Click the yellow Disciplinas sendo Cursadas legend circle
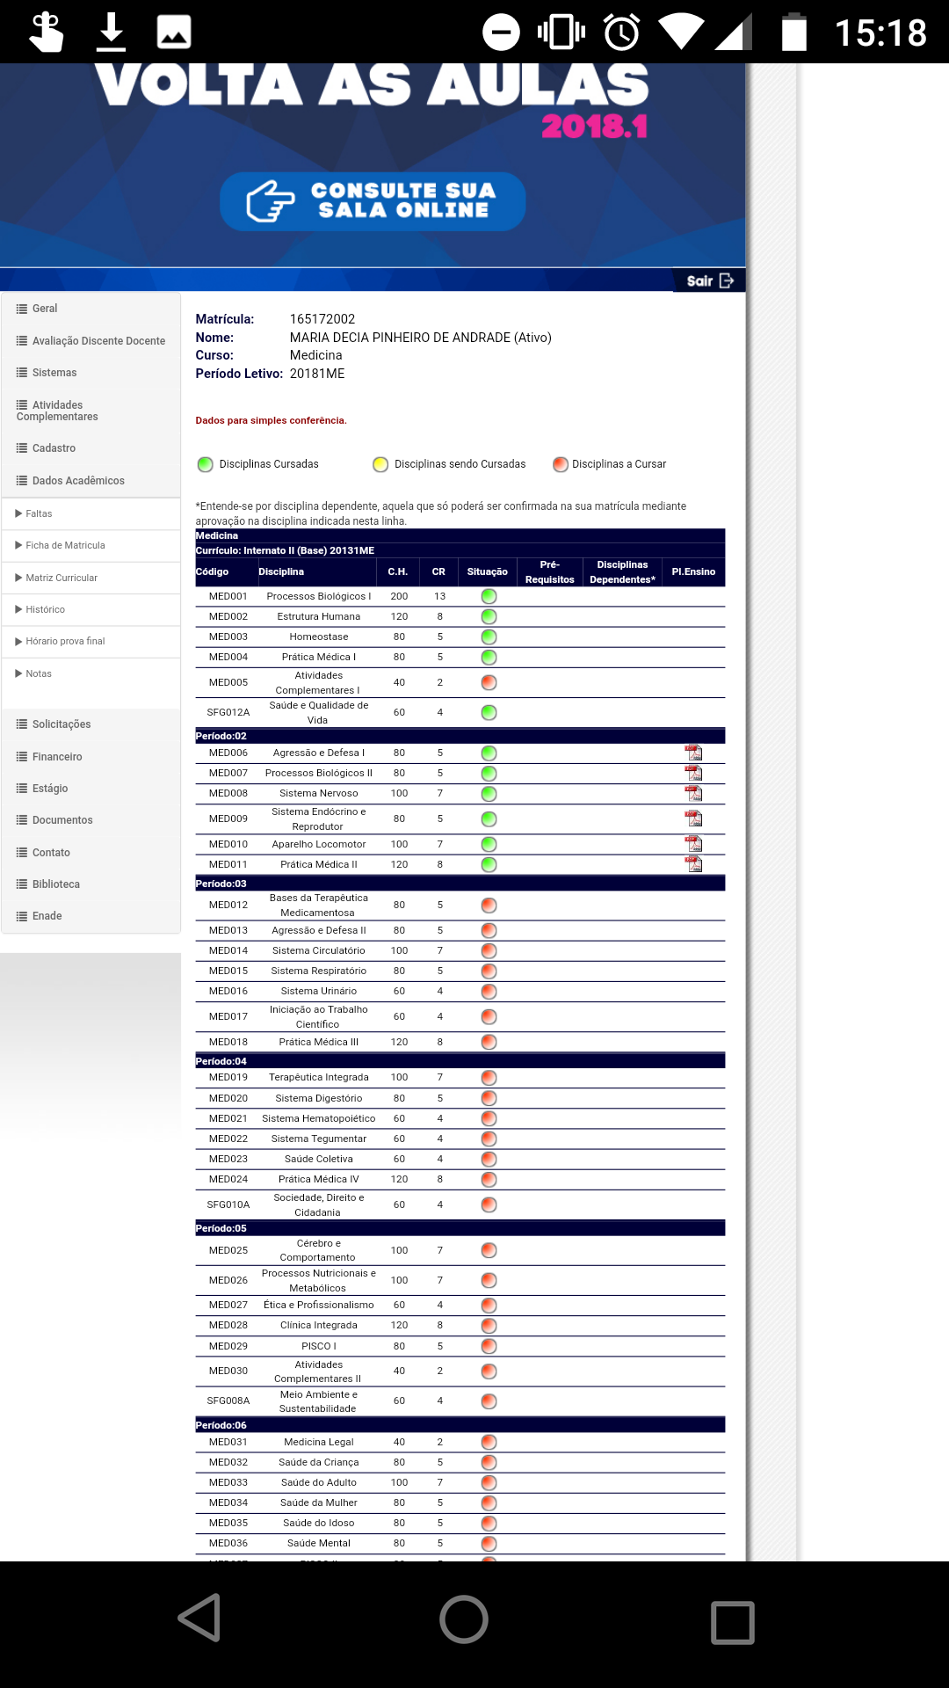 pyautogui.click(x=380, y=464)
